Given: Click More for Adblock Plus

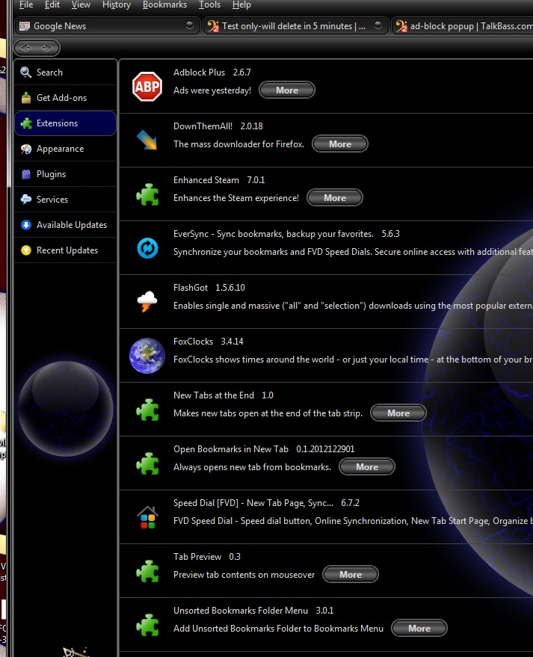Looking at the screenshot, I should click(287, 90).
